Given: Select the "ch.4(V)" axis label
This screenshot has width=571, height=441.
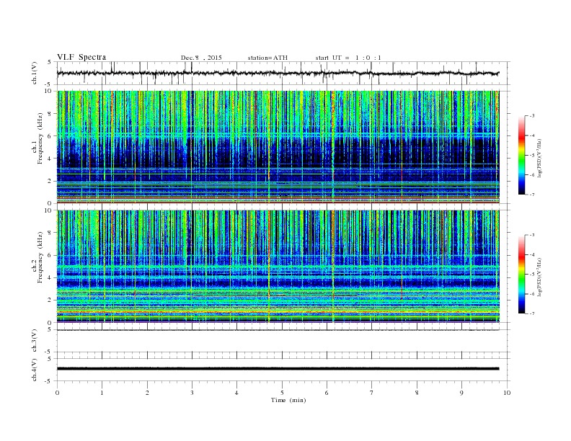Looking at the screenshot, I should pyautogui.click(x=35, y=370).
